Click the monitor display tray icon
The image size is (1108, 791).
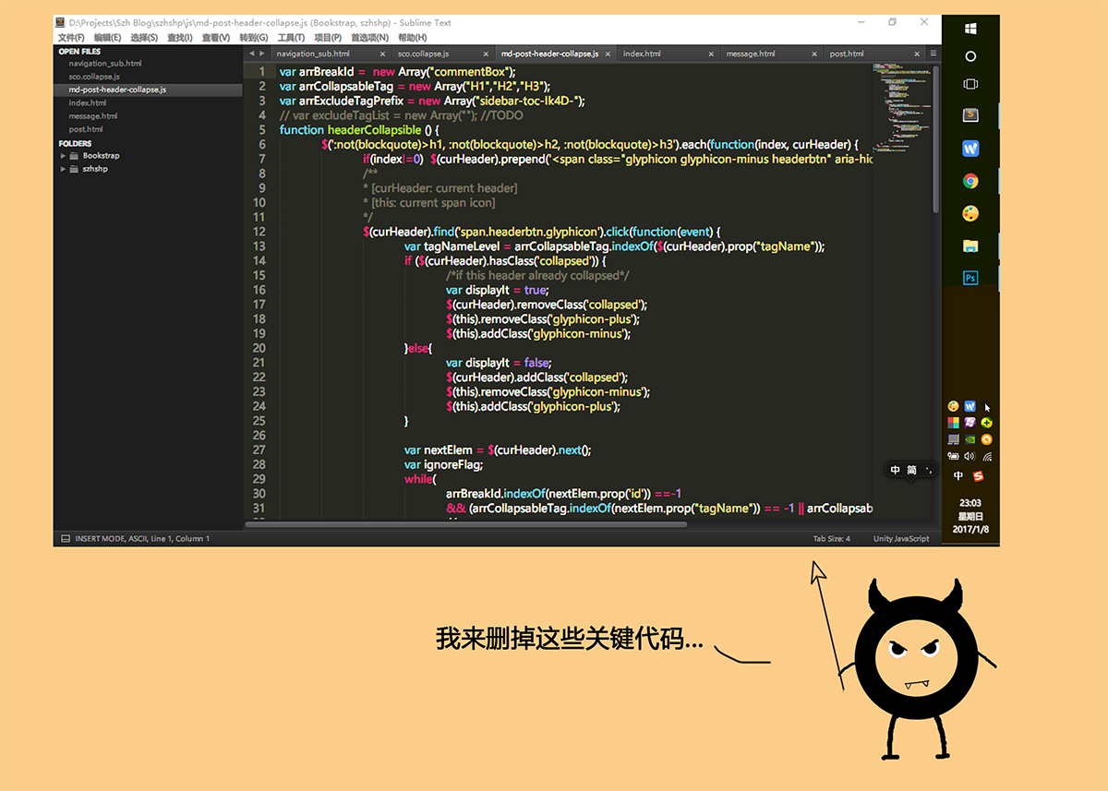pos(953,439)
